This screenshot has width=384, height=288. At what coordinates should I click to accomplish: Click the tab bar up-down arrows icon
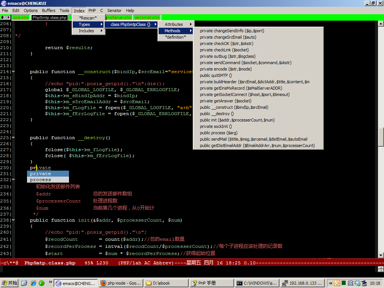(3, 17)
